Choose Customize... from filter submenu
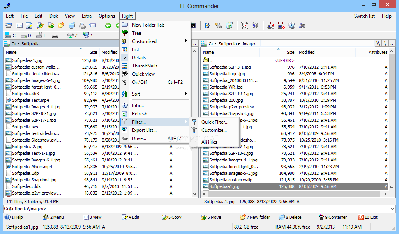The height and width of the screenshot is (234, 399). coord(214,130)
